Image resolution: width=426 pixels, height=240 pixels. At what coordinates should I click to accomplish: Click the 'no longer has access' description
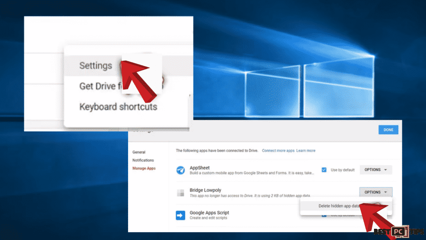(x=250, y=195)
